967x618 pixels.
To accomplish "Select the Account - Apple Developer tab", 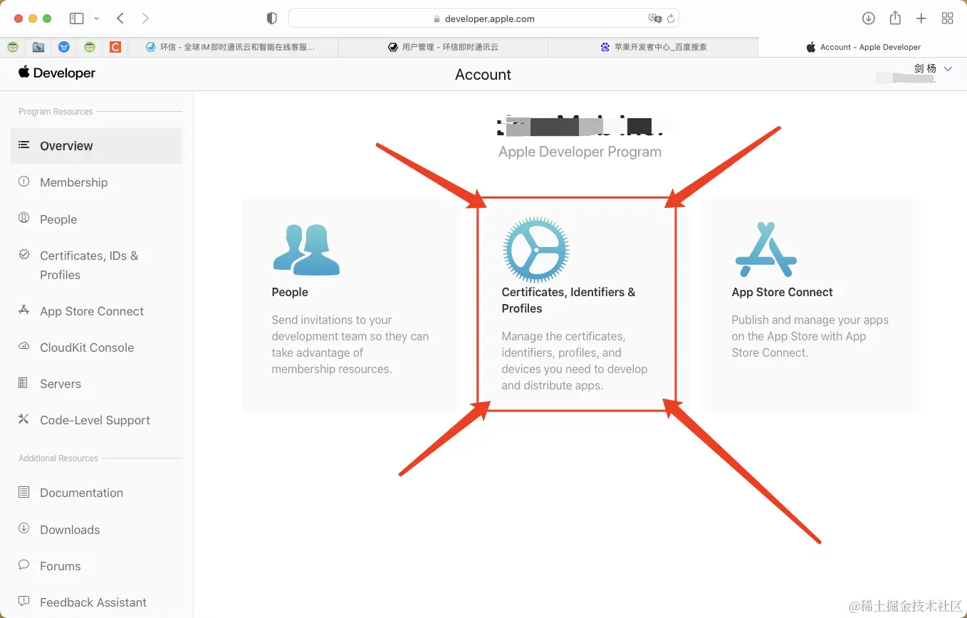I will pos(862,47).
